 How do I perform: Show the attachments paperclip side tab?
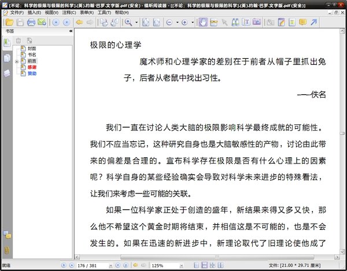7,250
